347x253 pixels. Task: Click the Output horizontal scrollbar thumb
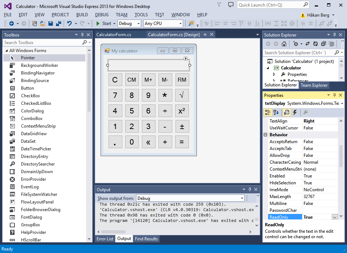point(113,232)
